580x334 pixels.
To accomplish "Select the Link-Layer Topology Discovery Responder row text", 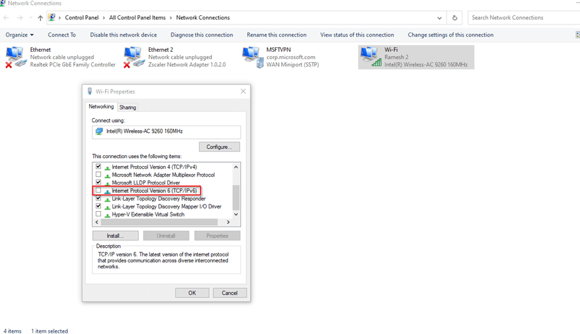I will [x=159, y=199].
